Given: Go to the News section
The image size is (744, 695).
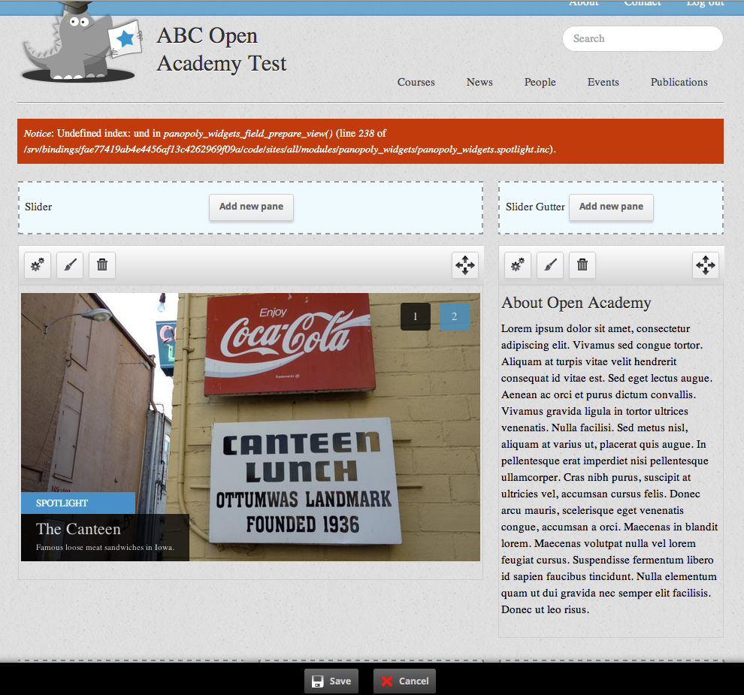Looking at the screenshot, I should [479, 82].
